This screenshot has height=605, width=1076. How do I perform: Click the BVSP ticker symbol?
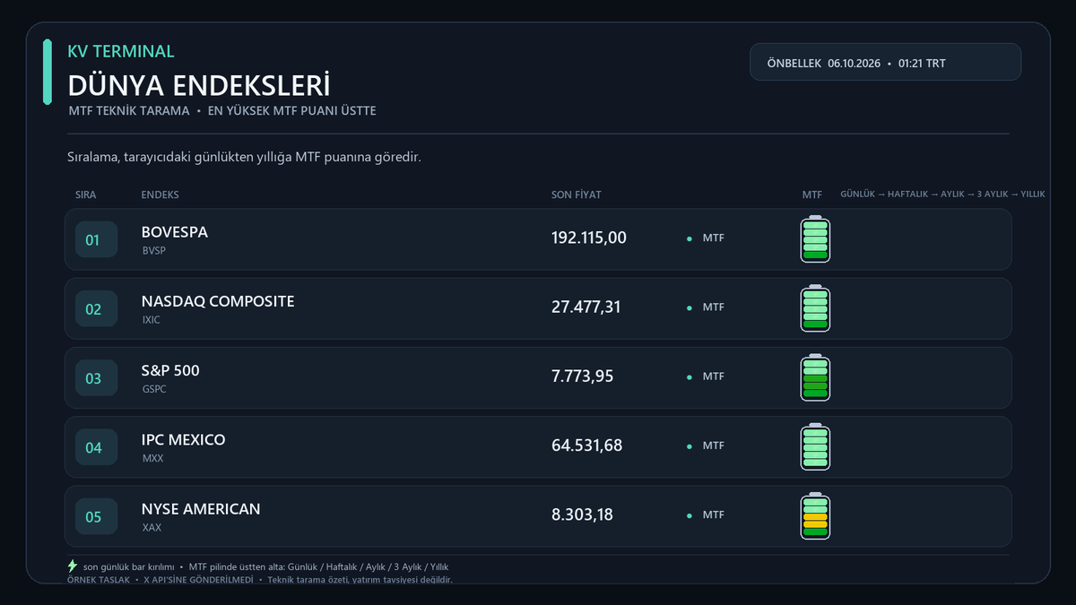click(x=154, y=251)
